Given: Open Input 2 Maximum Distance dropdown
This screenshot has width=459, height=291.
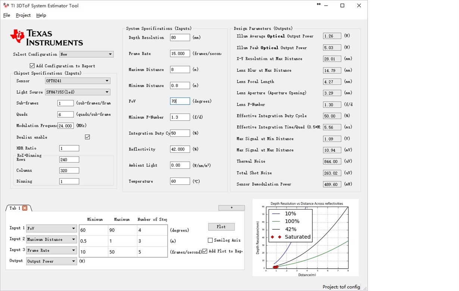Looking at the screenshot, I should click(51, 239).
